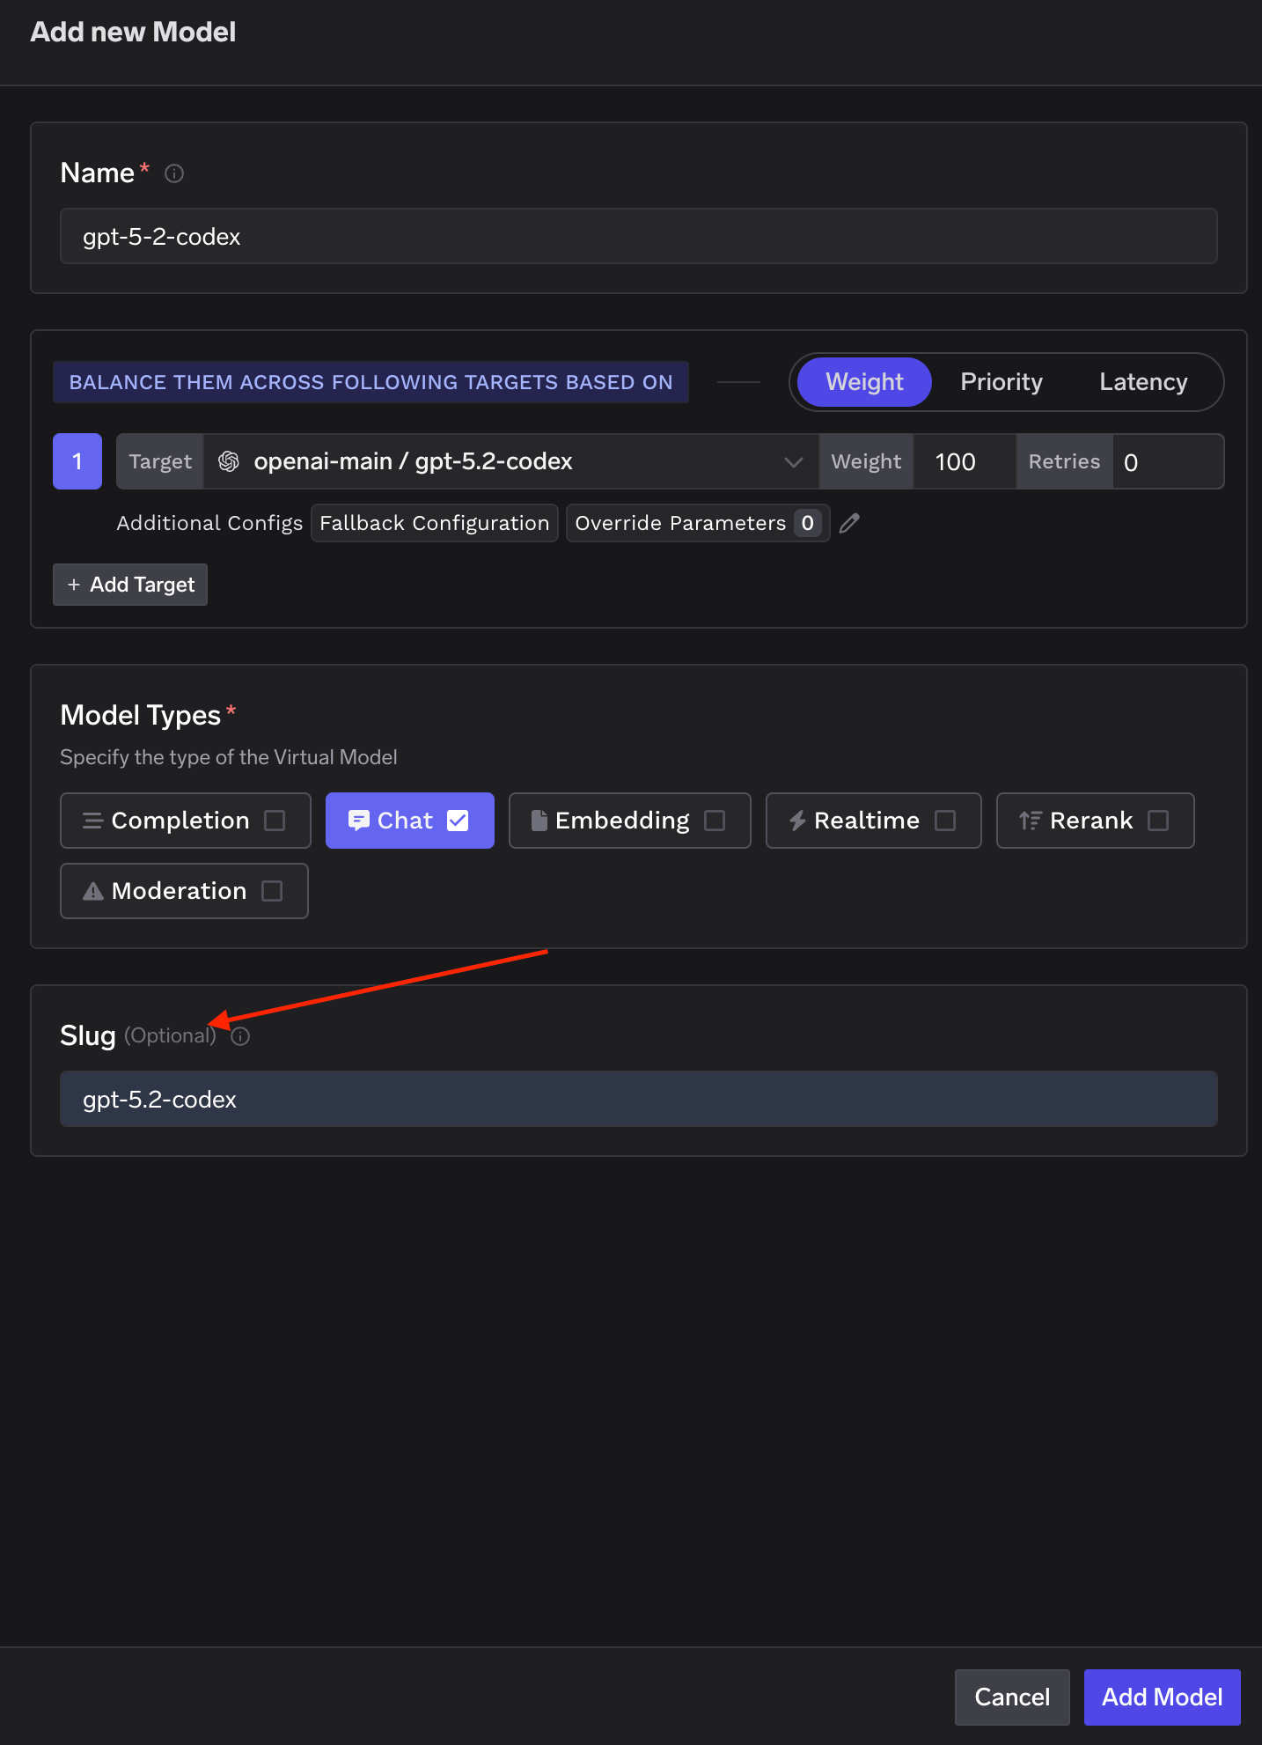Click 'Specify the type of the Virtual Model' text
The height and width of the screenshot is (1745, 1262).
click(229, 757)
